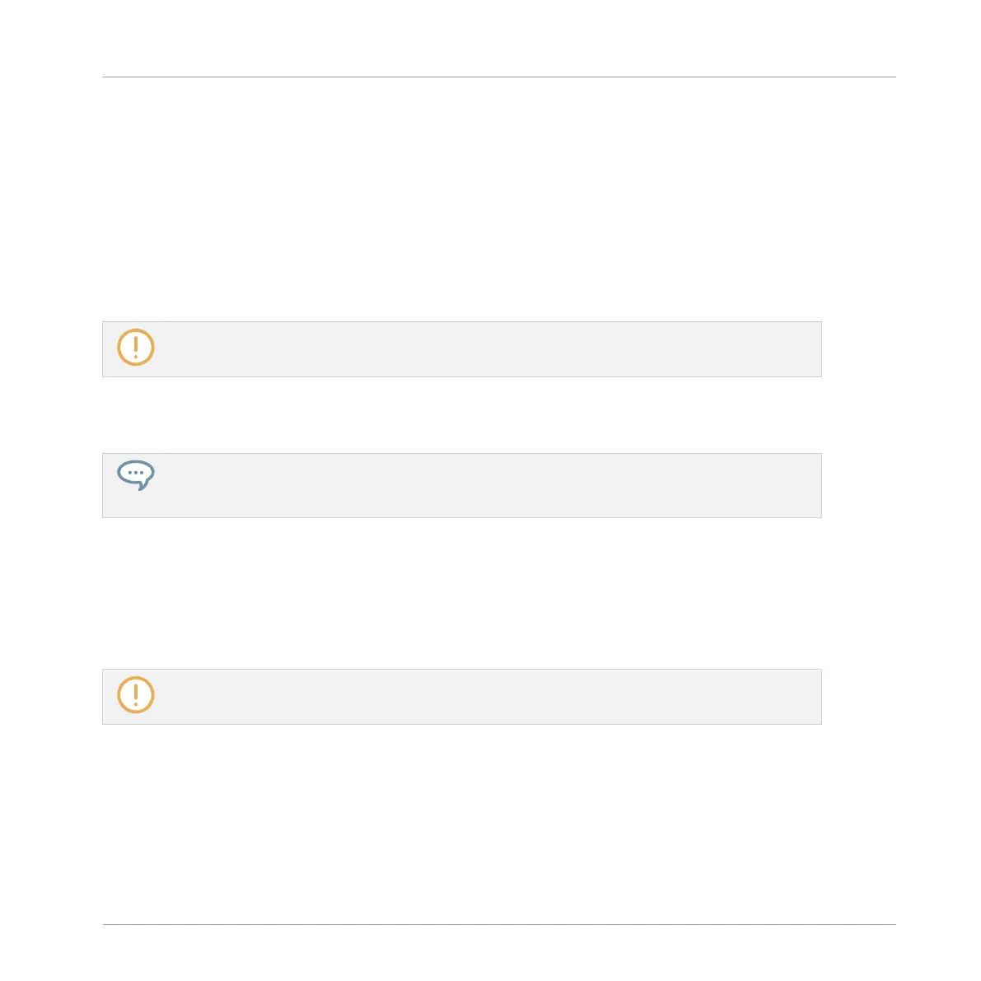This screenshot has width=981, height=981.
Task: Click the empty gray area right of the lower warning icon
Action: 488,696
